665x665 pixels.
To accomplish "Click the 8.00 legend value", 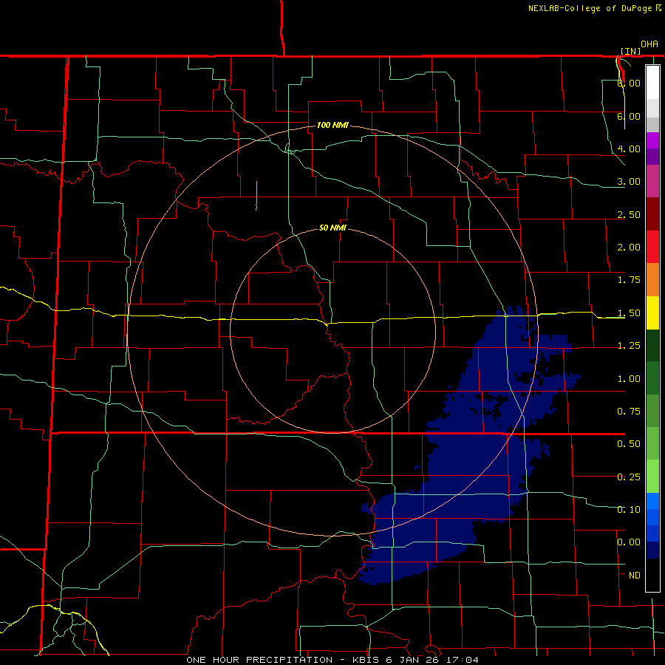I will click(x=629, y=83).
